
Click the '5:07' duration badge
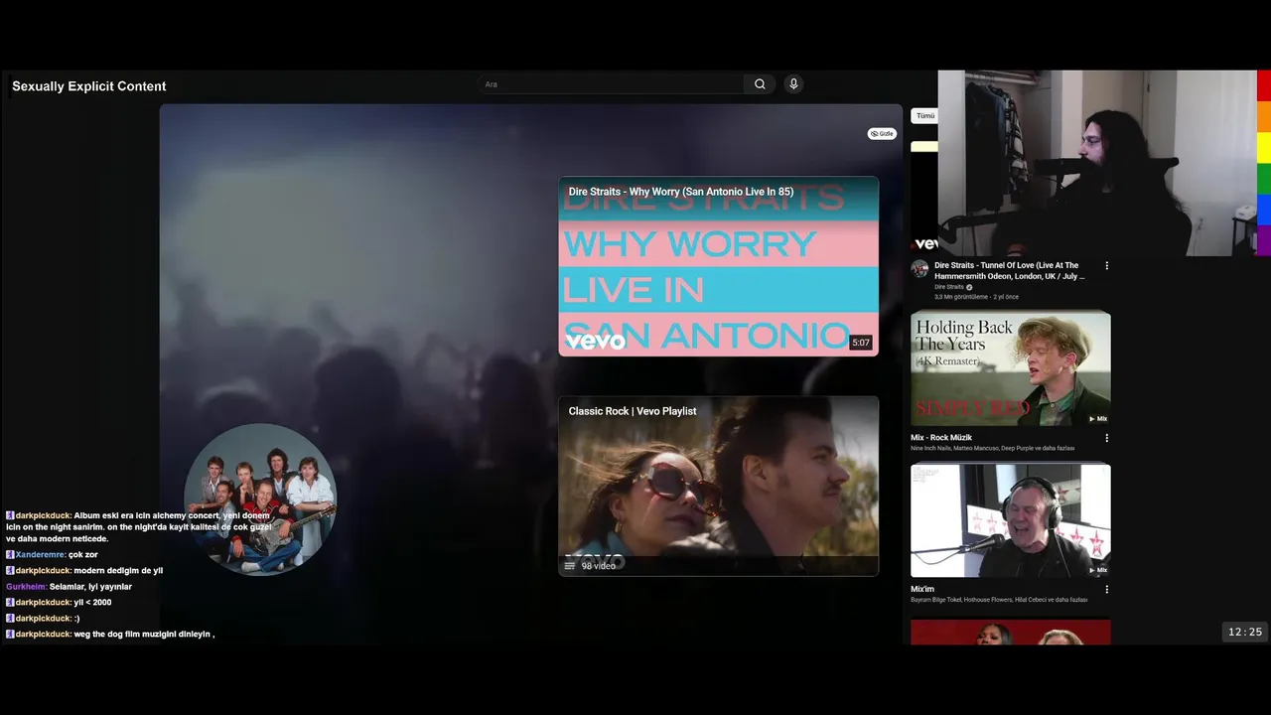click(x=861, y=343)
